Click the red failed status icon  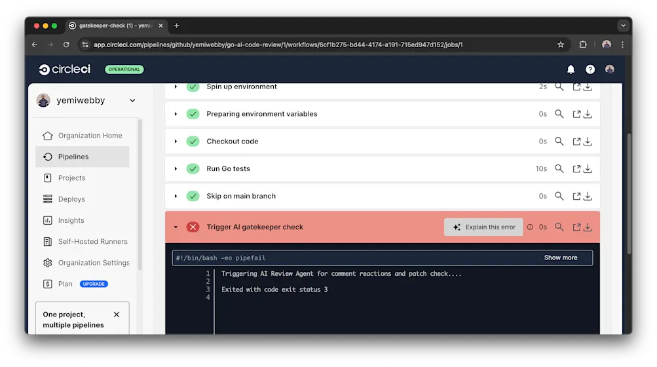(x=193, y=227)
